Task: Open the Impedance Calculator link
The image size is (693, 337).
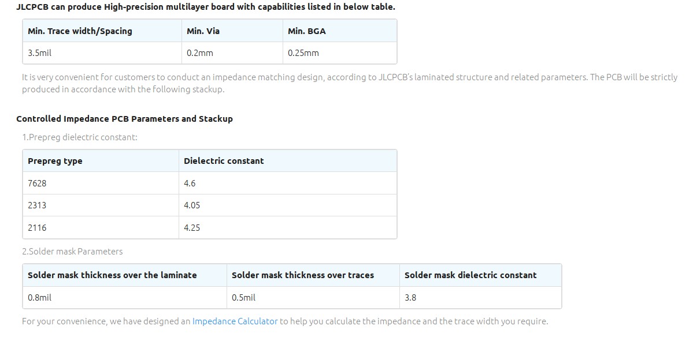Action: coord(235,321)
